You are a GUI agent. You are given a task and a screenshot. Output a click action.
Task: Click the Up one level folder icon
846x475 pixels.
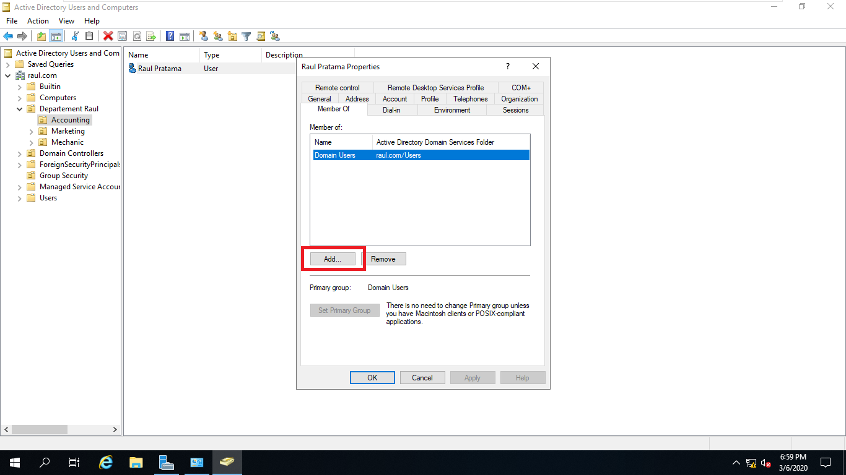tap(41, 36)
